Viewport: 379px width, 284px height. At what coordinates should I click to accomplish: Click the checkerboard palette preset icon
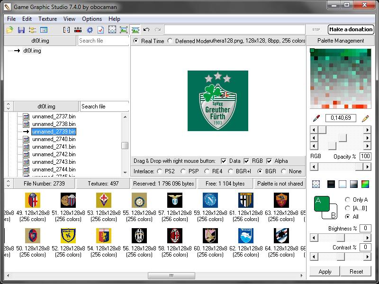(x=316, y=184)
